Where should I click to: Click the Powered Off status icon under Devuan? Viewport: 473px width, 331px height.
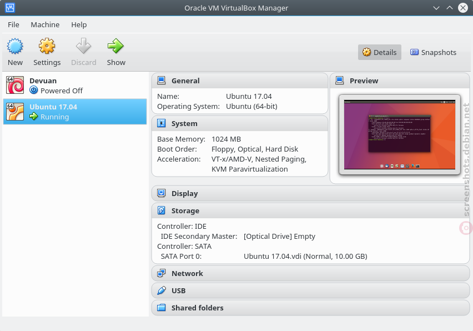coord(33,90)
